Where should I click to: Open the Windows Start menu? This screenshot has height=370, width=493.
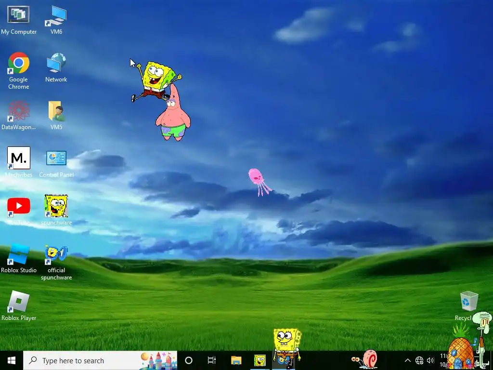click(12, 360)
